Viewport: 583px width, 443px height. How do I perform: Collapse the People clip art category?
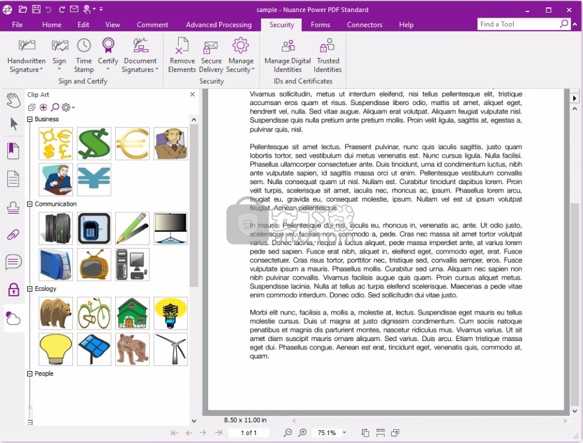point(30,374)
